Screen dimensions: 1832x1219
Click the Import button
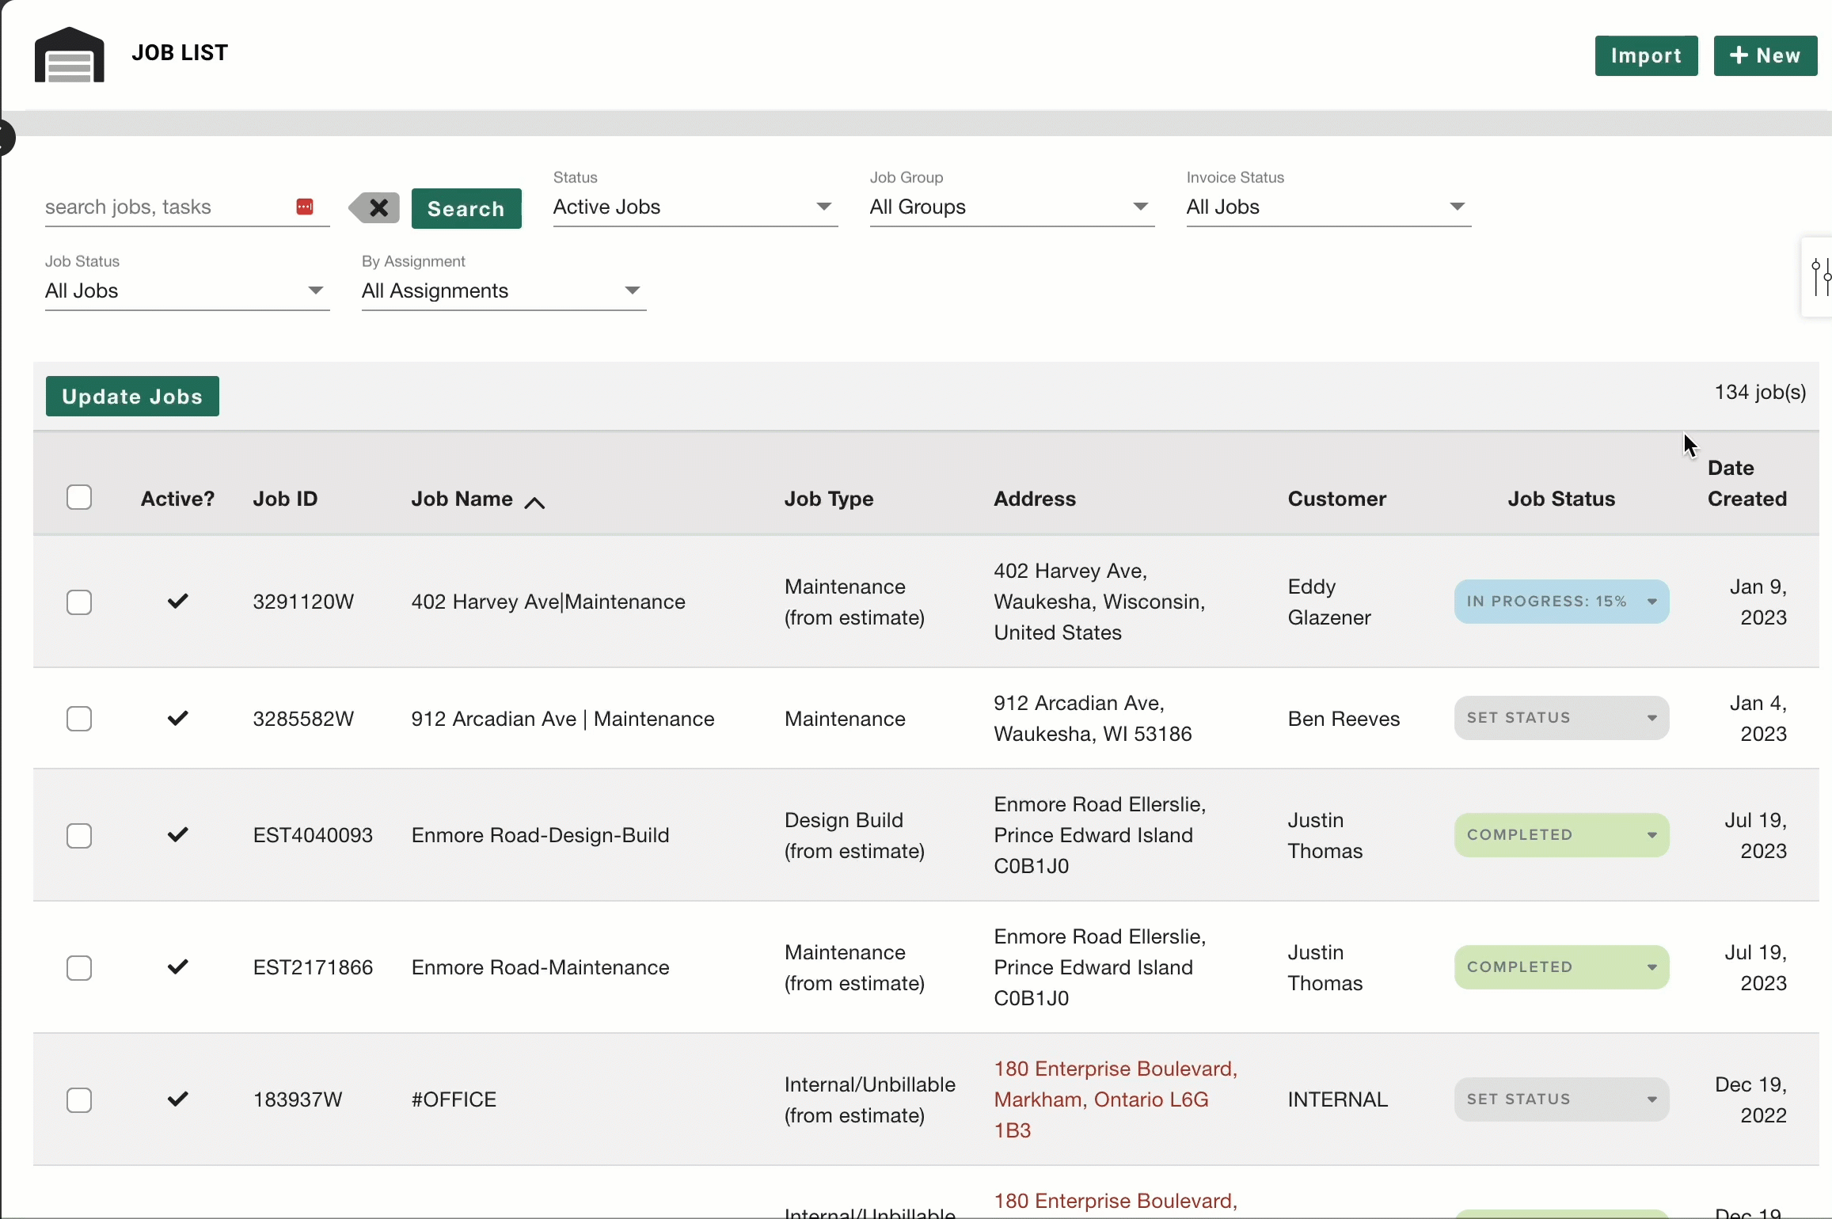[1646, 55]
